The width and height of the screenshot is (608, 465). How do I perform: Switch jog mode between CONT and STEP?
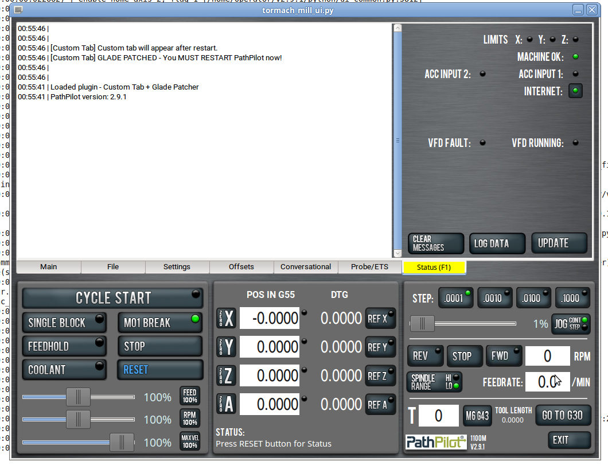click(x=570, y=324)
